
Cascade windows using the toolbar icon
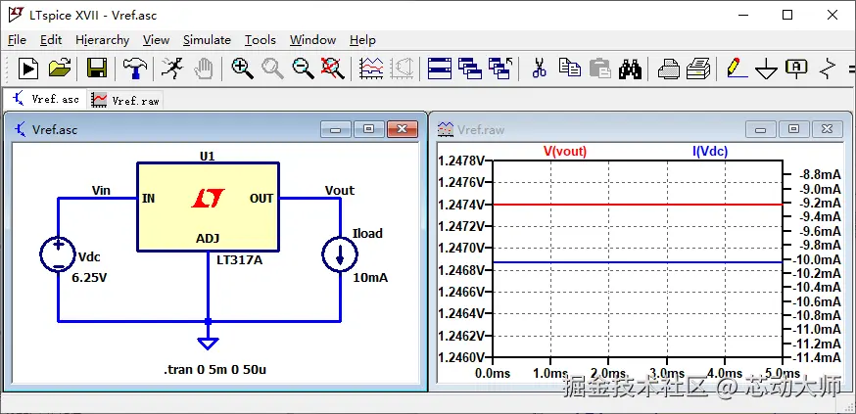click(x=469, y=69)
